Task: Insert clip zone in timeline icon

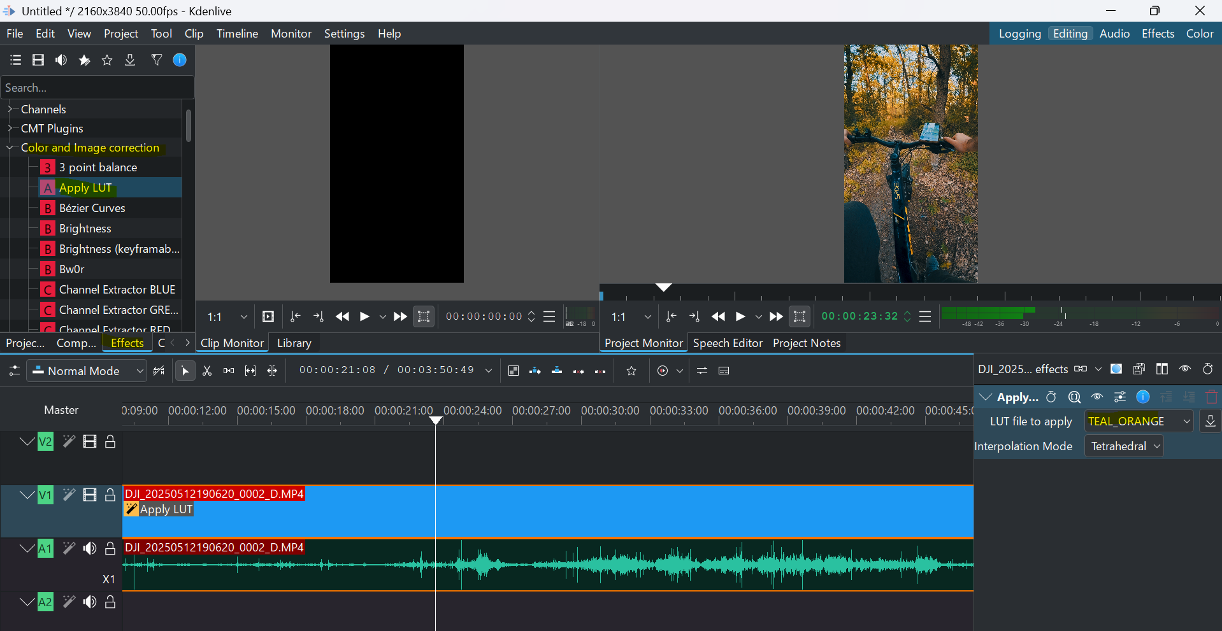Action: 535,371
